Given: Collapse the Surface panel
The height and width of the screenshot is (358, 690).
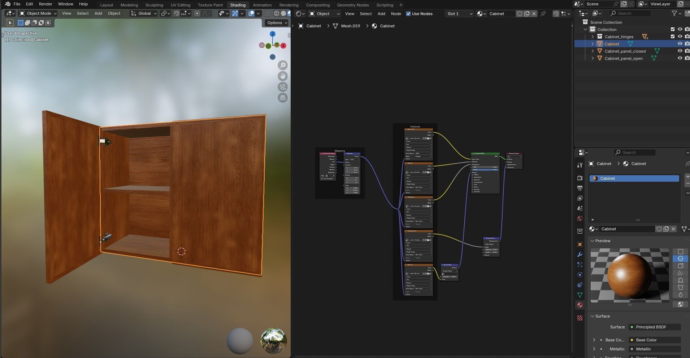Looking at the screenshot, I should pos(593,316).
